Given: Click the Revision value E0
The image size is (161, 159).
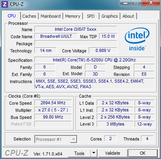Looking at the screenshot, I should pos(144,74).
